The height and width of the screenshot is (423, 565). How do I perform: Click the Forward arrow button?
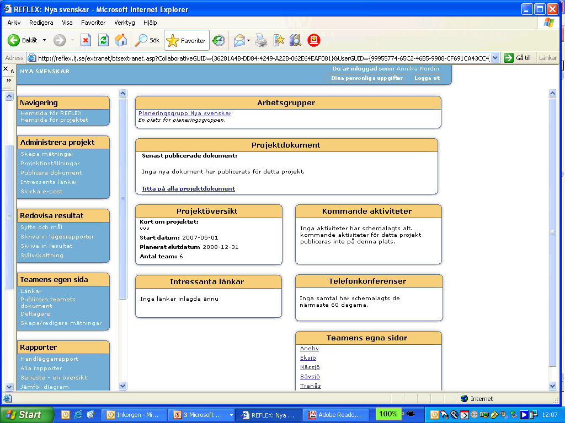60,40
